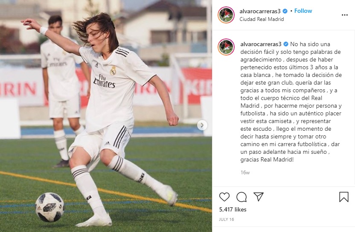Open the three-dot more options menu
Screen dimensions: 355x232
point(345,15)
